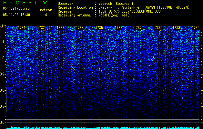
Task: Click observer name Masayuki Kobayashi
Action: (116, 4)
